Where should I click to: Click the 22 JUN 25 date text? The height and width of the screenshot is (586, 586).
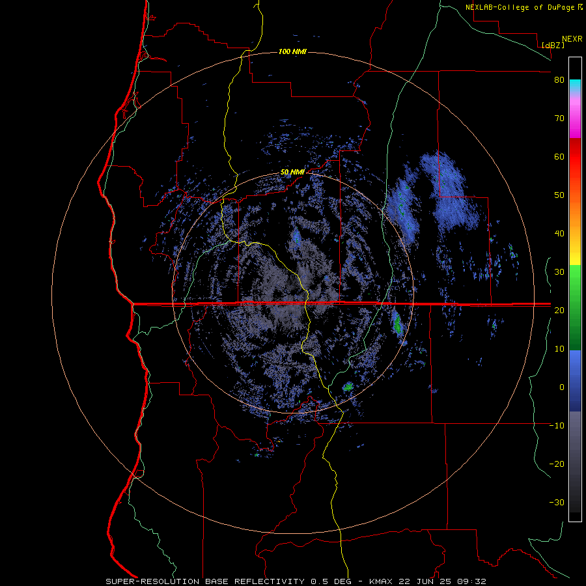[x=428, y=581]
